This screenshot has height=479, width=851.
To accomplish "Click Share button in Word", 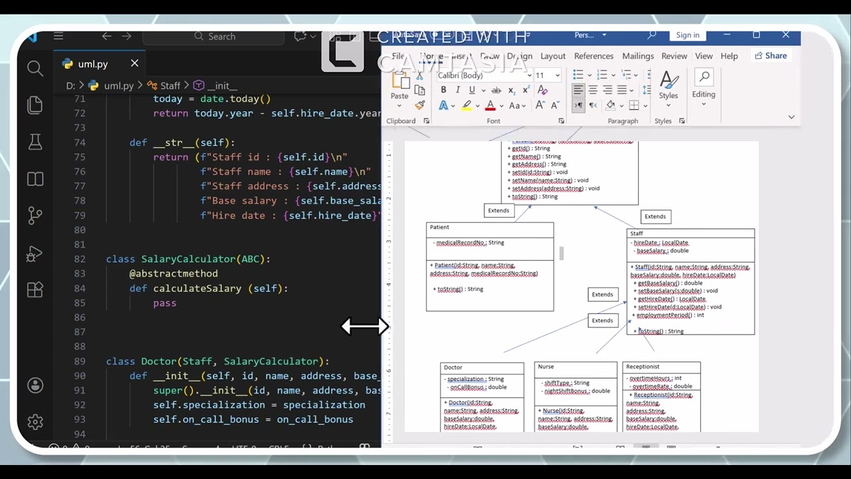I will (771, 56).
